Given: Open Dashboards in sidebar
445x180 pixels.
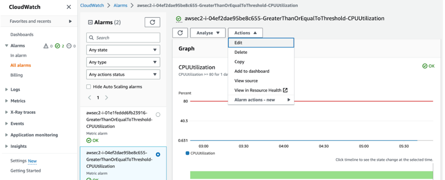Looking at the screenshot, I should click(22, 35).
